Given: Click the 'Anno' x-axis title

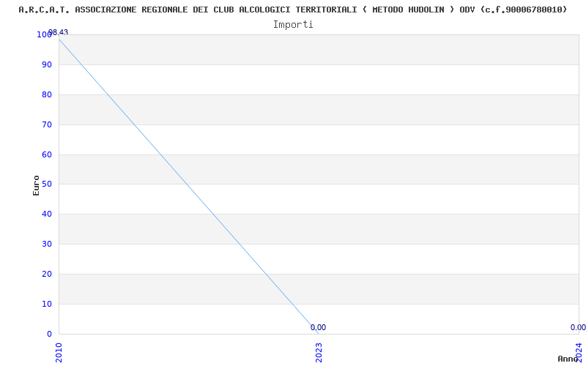Looking at the screenshot, I should [568, 359].
